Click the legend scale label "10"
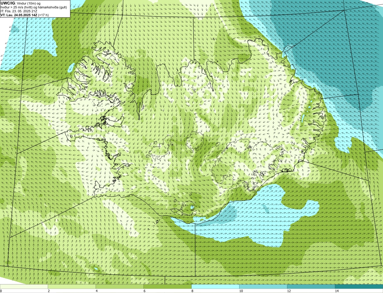The width and height of the screenshot is (383, 293). click(x=241, y=291)
